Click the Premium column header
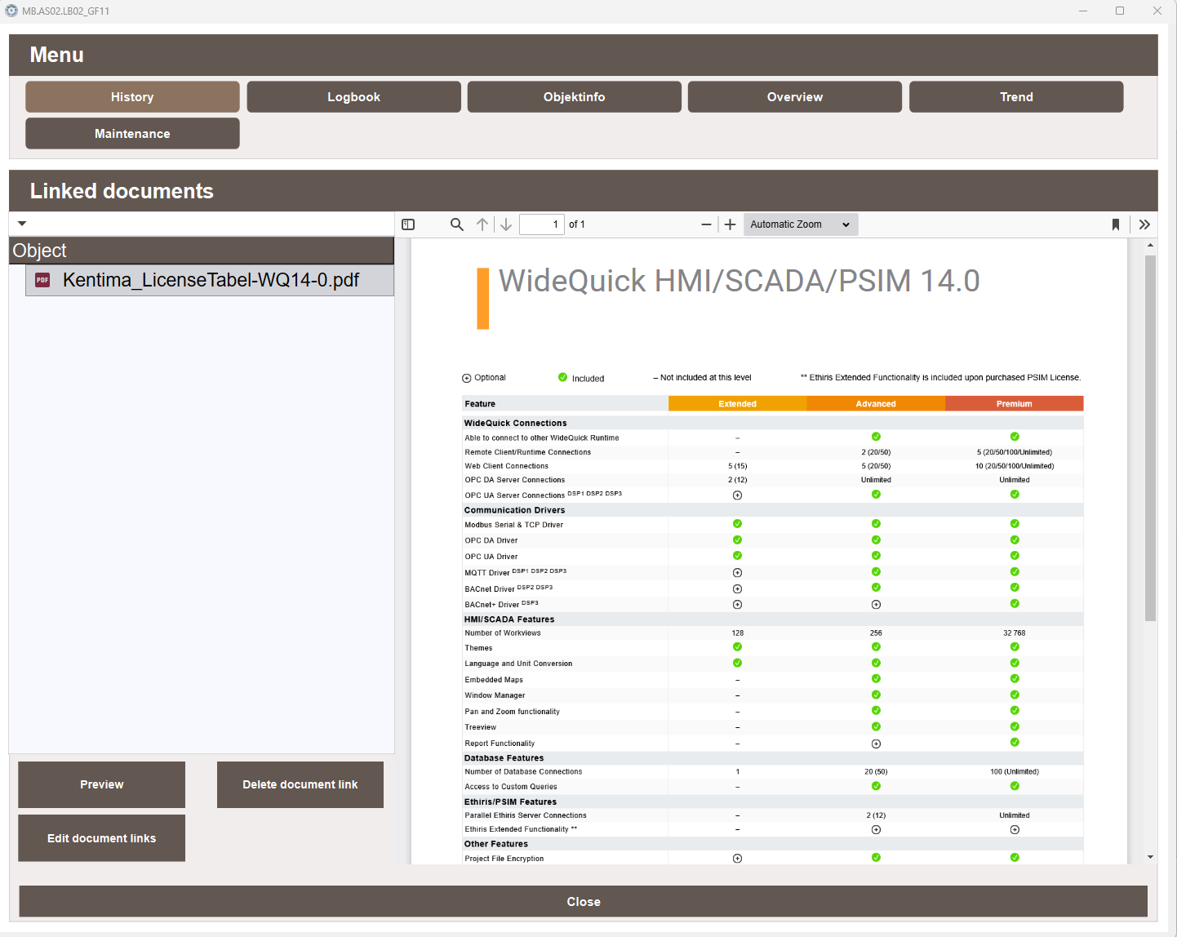1177x937 pixels. [1014, 404]
